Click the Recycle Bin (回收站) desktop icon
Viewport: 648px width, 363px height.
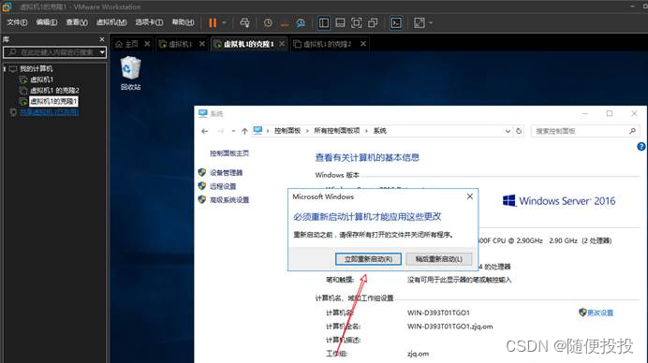[x=130, y=74]
